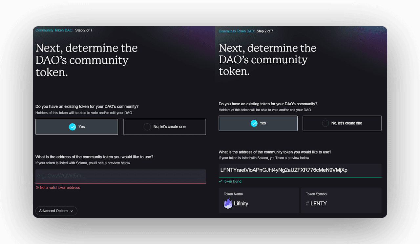Click the chevron arrow on Advanced Options
The image size is (420, 244).
[72, 211]
